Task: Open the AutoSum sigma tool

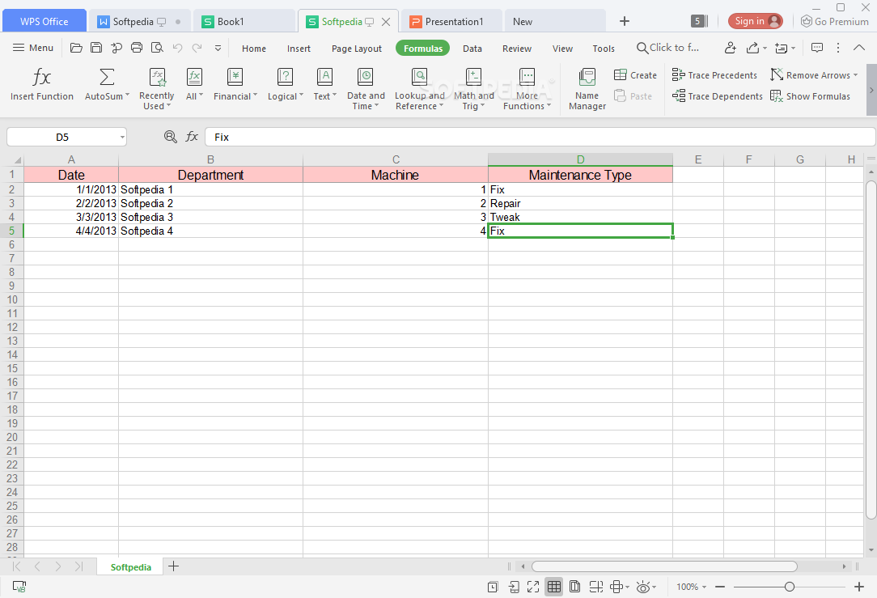Action: (x=106, y=77)
